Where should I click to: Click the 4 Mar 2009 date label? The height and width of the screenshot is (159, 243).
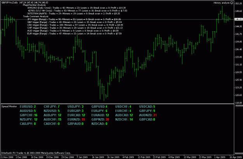click(x=174, y=157)
